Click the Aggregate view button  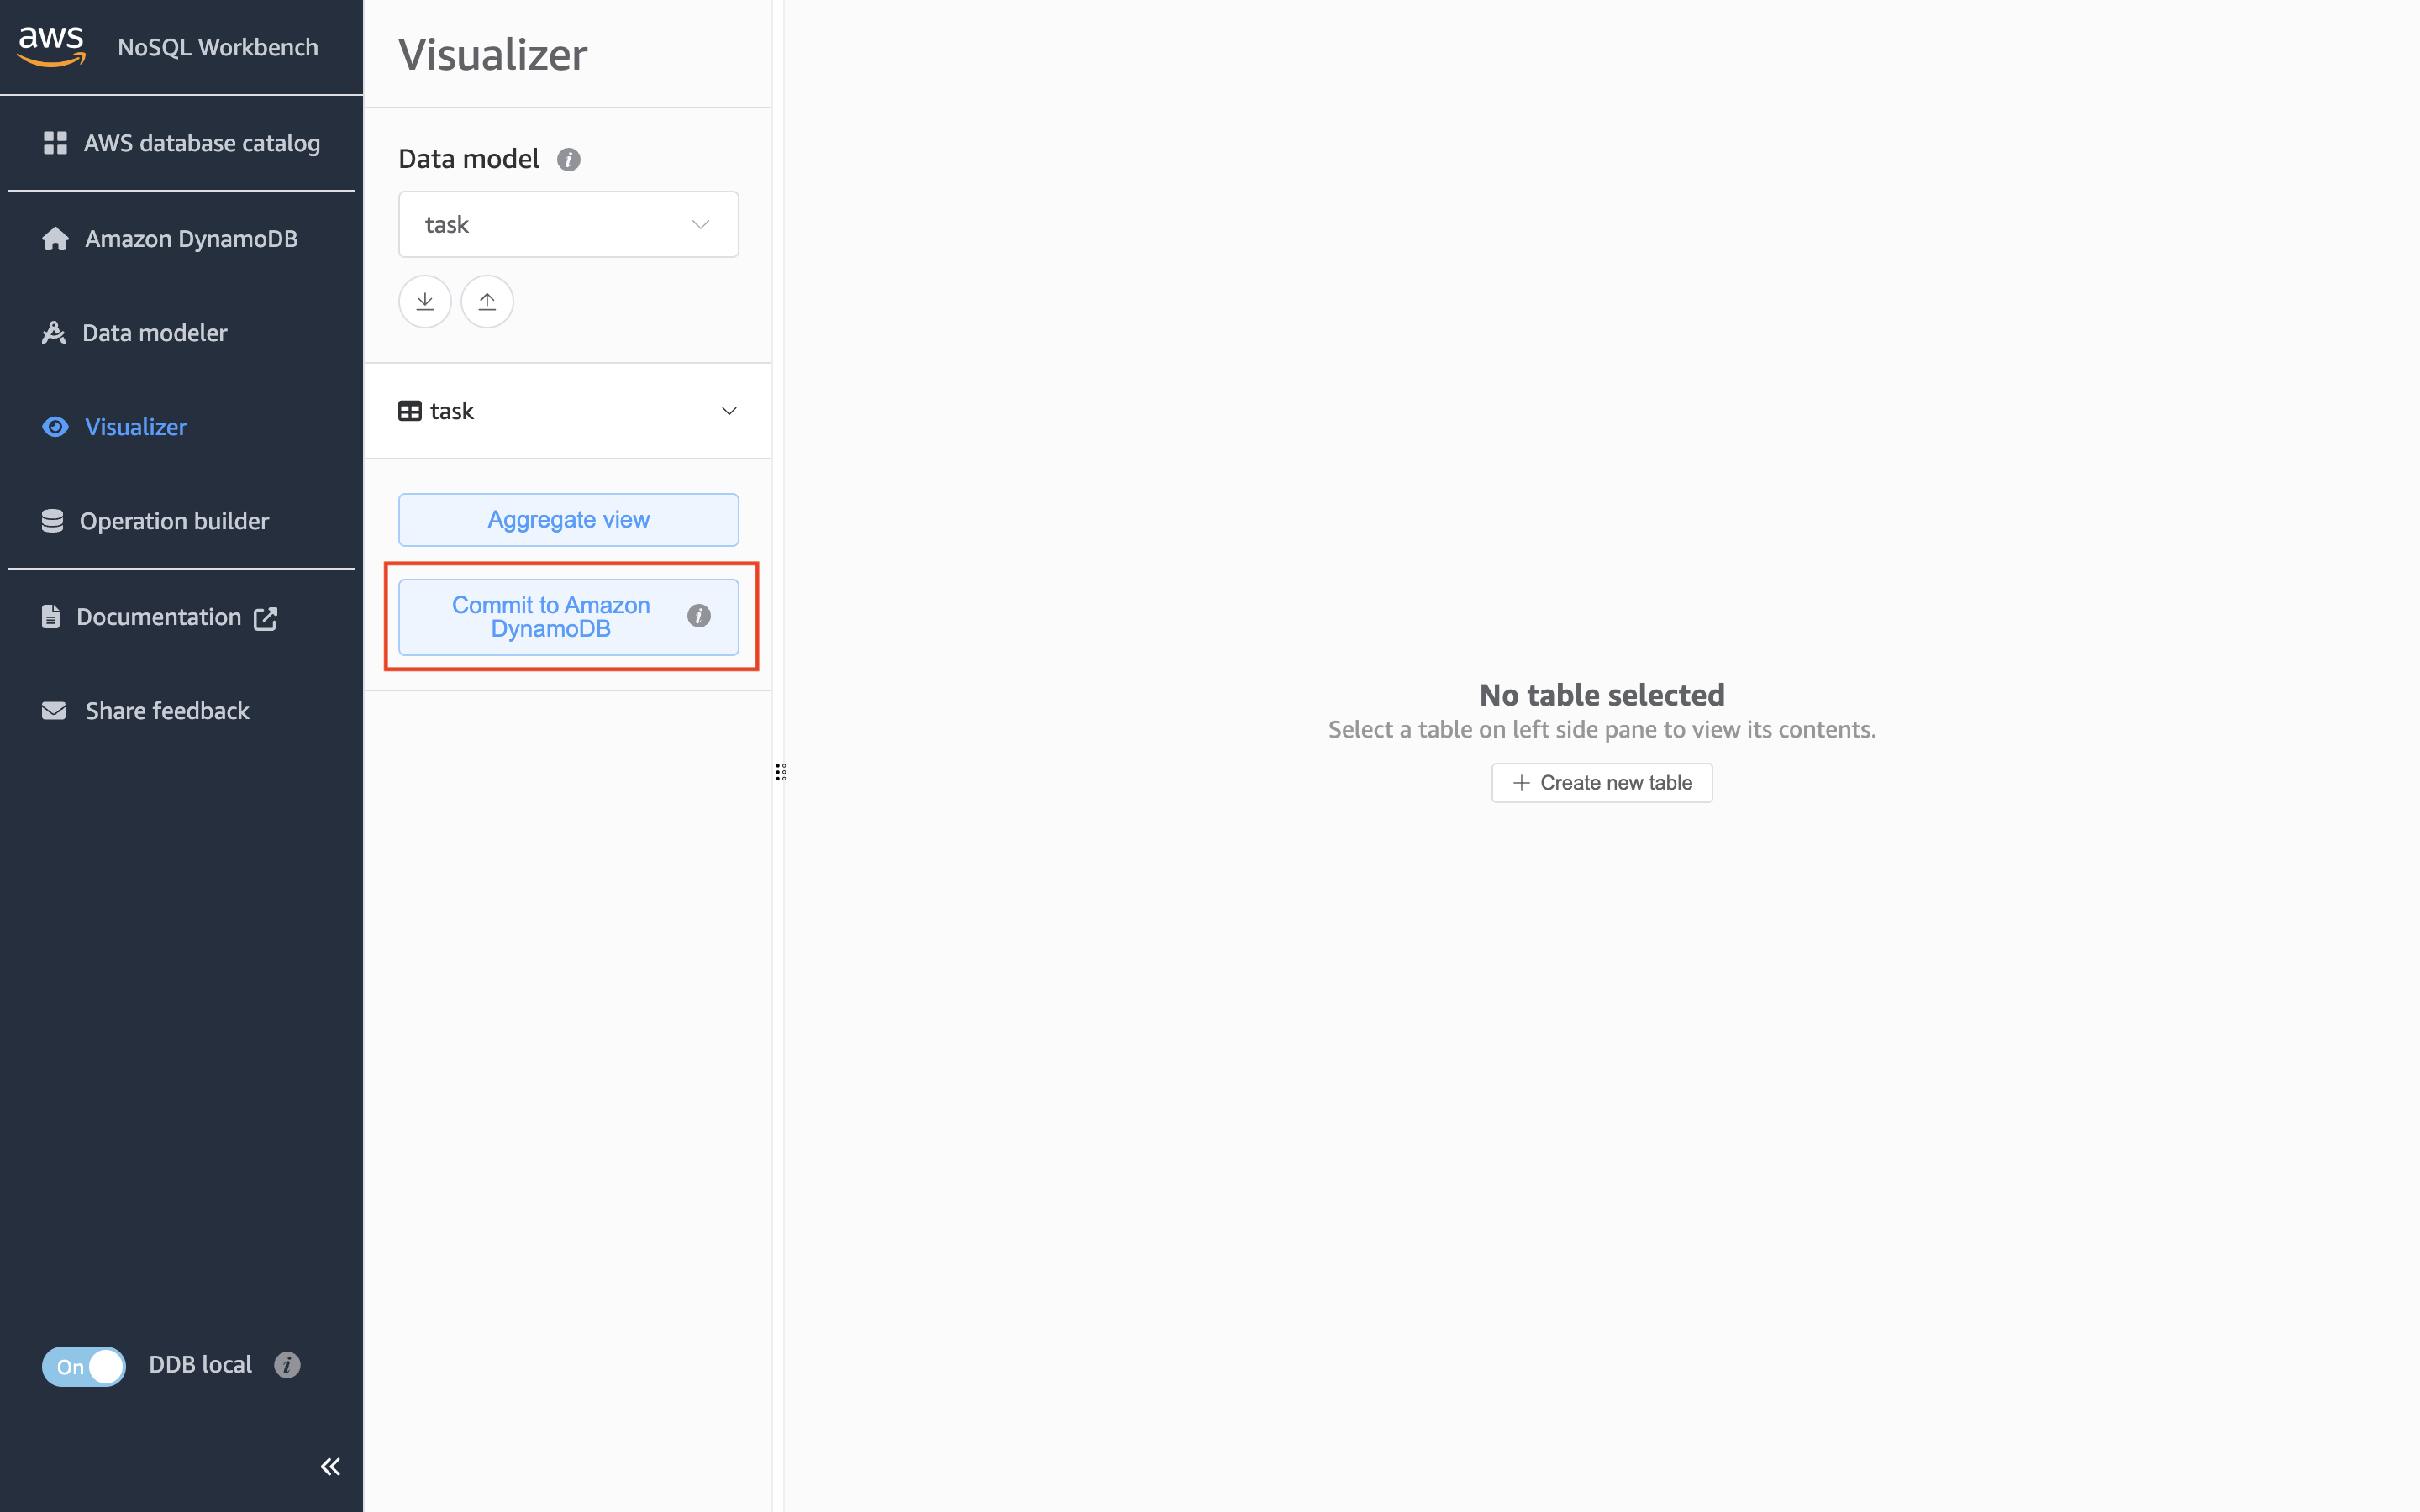pos(568,520)
